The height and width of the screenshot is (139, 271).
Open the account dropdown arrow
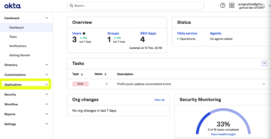(269, 6)
